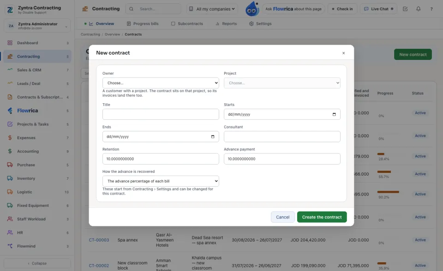This screenshot has height=271, width=443.
Task: Click the Title input field
Action: pyautogui.click(x=161, y=114)
